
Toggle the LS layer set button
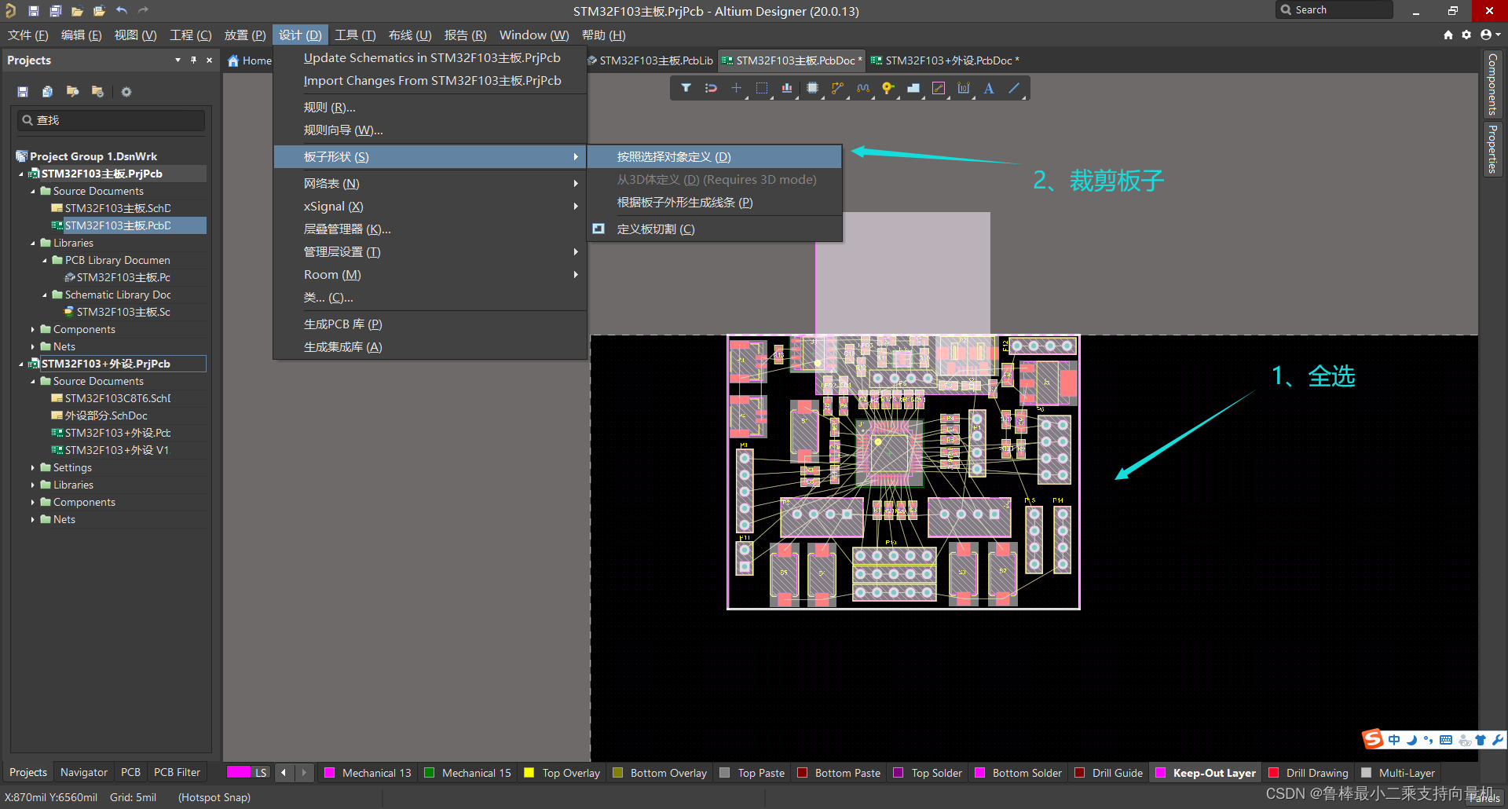coord(261,773)
